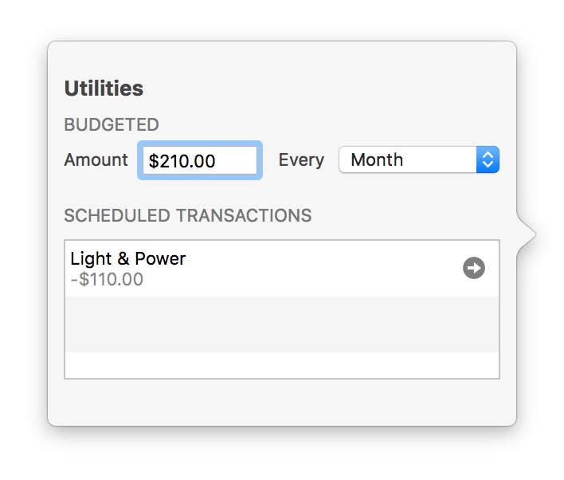Click the Every frequency label
This screenshot has height=480, width=564.
[x=301, y=159]
